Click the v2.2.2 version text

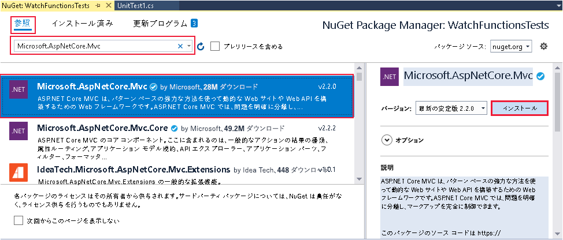[327, 128]
